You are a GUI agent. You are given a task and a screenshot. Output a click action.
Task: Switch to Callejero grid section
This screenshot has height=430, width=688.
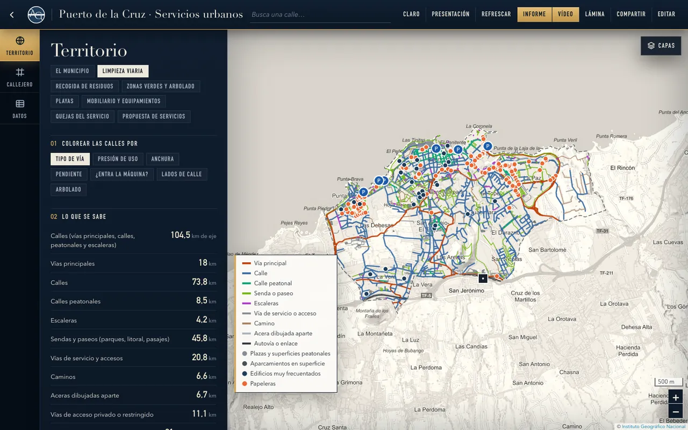tap(20, 77)
